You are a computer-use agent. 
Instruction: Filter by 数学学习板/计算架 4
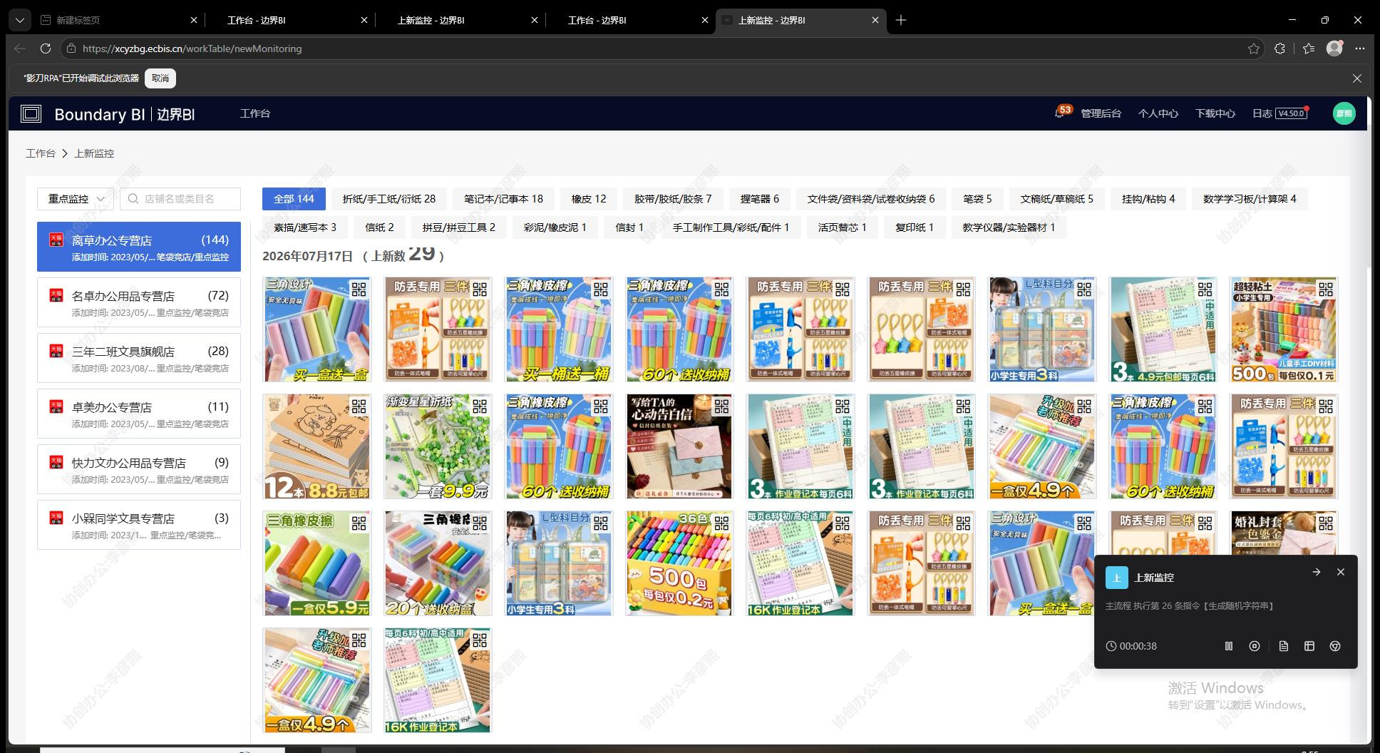click(x=1250, y=199)
